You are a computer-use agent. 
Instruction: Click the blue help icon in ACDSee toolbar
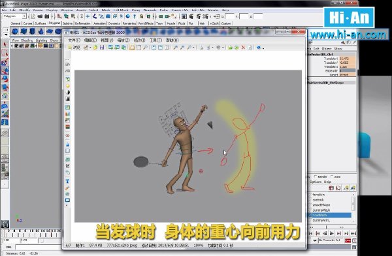coord(259,48)
